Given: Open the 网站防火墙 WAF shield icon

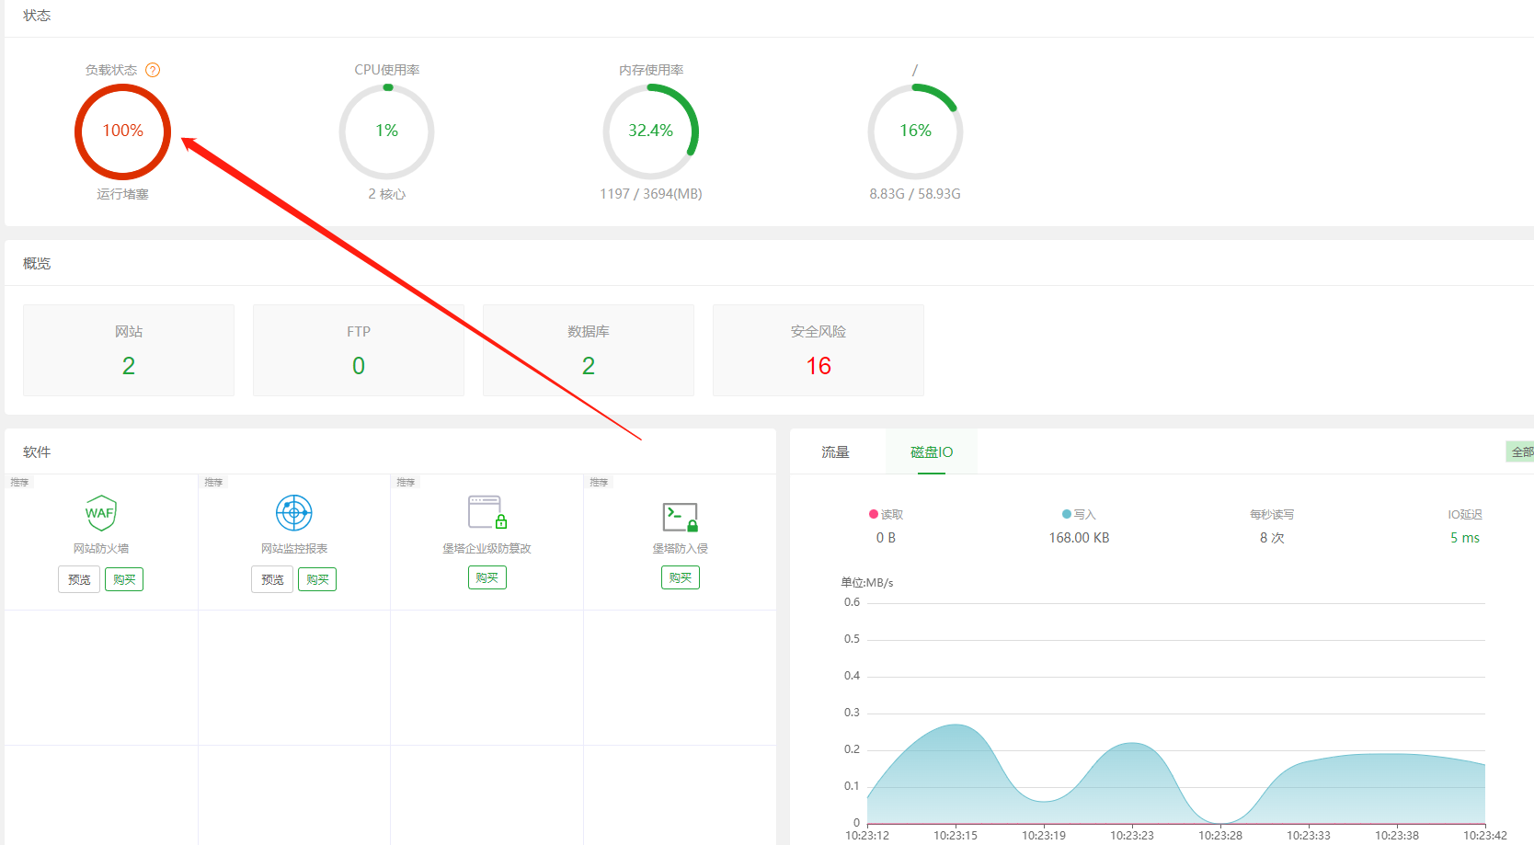Looking at the screenshot, I should [101, 512].
